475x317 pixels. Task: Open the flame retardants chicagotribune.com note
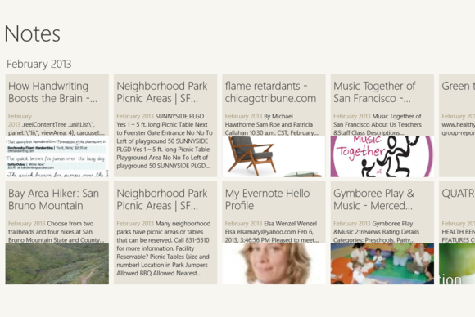[x=274, y=125]
